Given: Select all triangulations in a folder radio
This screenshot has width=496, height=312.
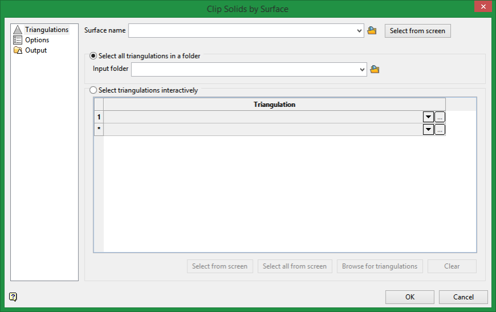Looking at the screenshot, I should pos(93,56).
